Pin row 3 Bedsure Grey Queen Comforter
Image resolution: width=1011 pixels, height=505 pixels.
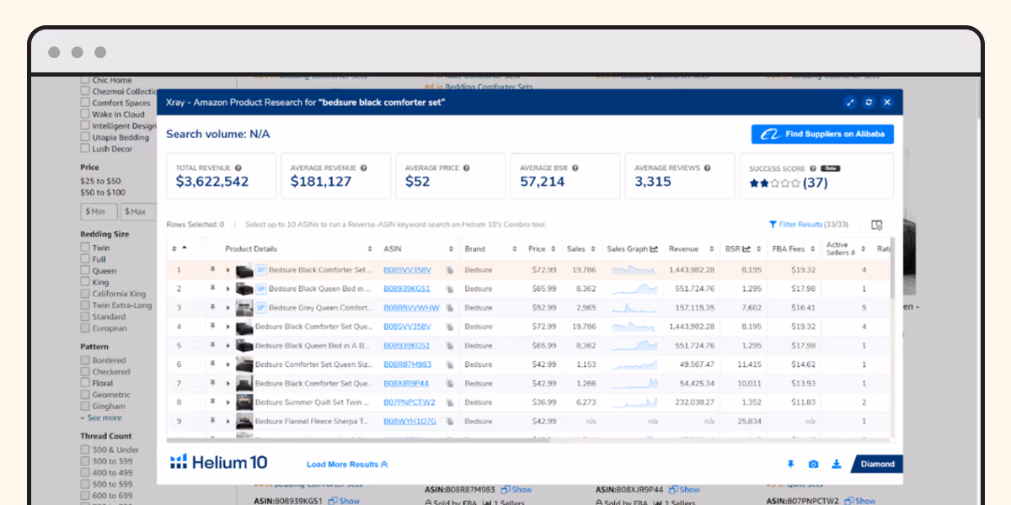pyautogui.click(x=213, y=307)
